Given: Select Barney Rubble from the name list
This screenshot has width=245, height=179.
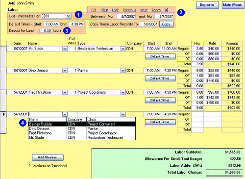Looking at the screenshot, I should pos(82,124).
